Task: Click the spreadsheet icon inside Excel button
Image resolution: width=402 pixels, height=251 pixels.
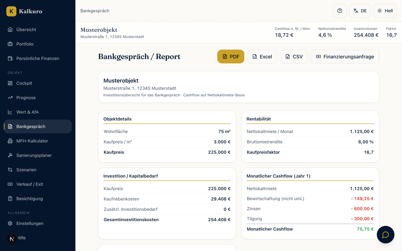Action: click(255, 57)
